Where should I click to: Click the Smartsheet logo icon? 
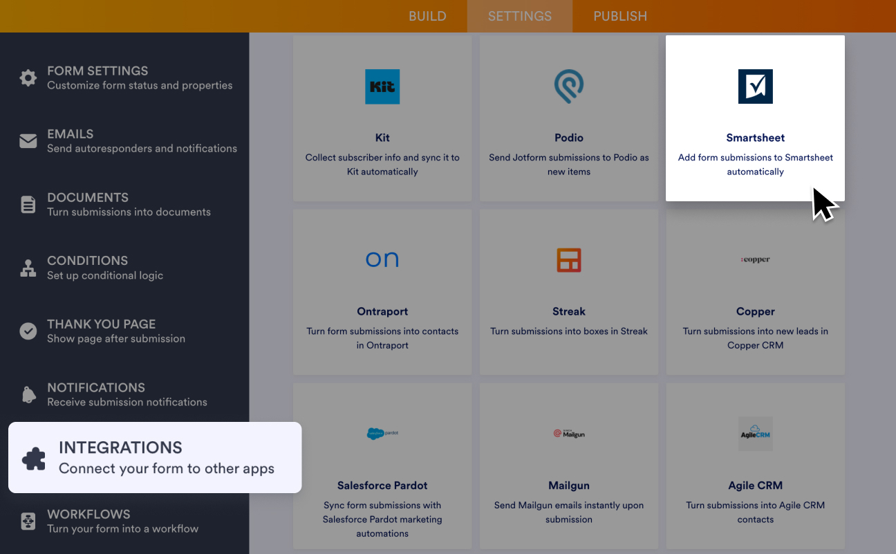coord(755,86)
